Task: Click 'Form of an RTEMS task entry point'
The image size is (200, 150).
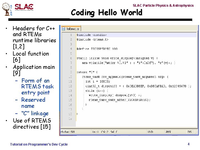Action: (37, 87)
